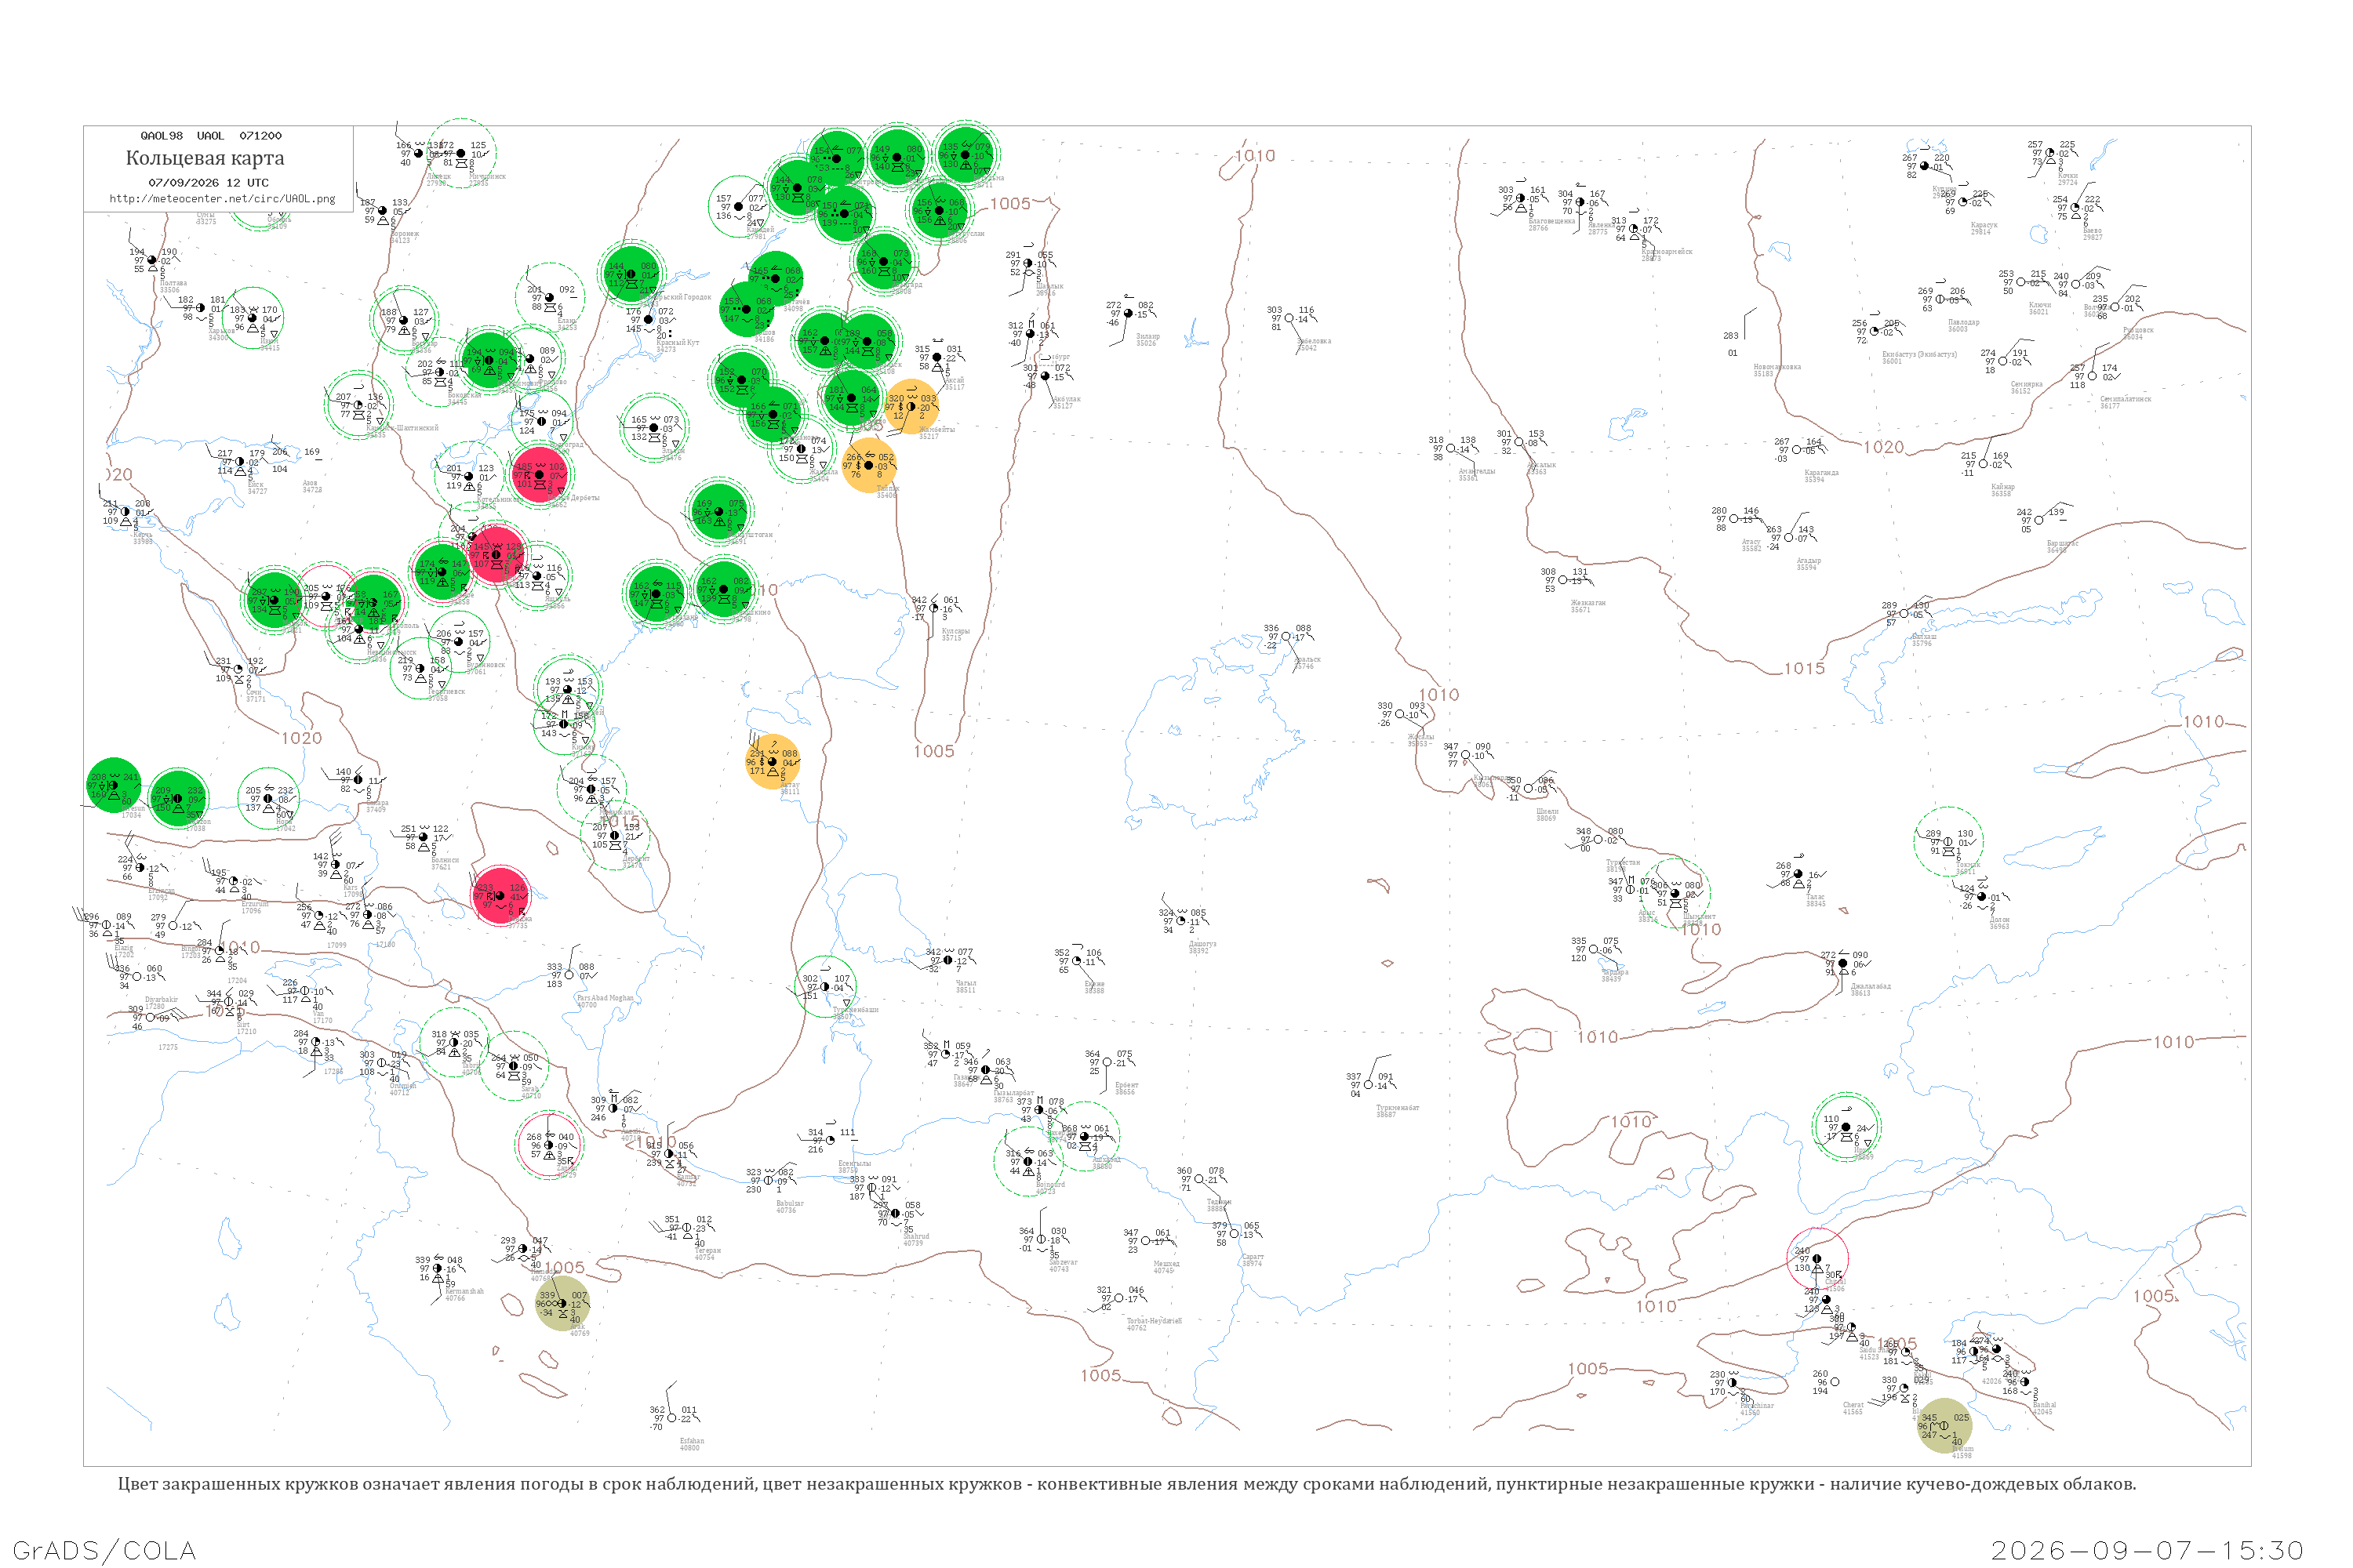Click the green-outlined Туркменбаши station circle
This screenshot has width=2353, height=1568.
825,986
